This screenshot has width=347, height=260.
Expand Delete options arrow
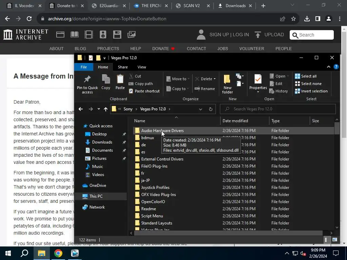tap(215, 79)
